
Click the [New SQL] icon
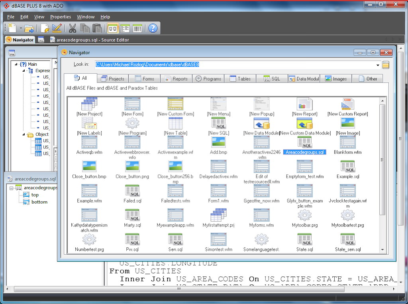click(219, 123)
